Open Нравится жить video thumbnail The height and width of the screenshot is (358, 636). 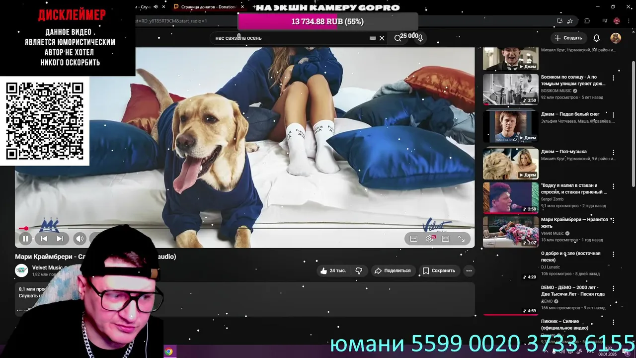[x=511, y=232]
